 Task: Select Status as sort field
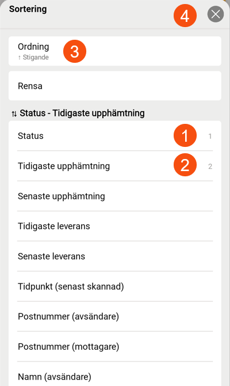[115, 135]
